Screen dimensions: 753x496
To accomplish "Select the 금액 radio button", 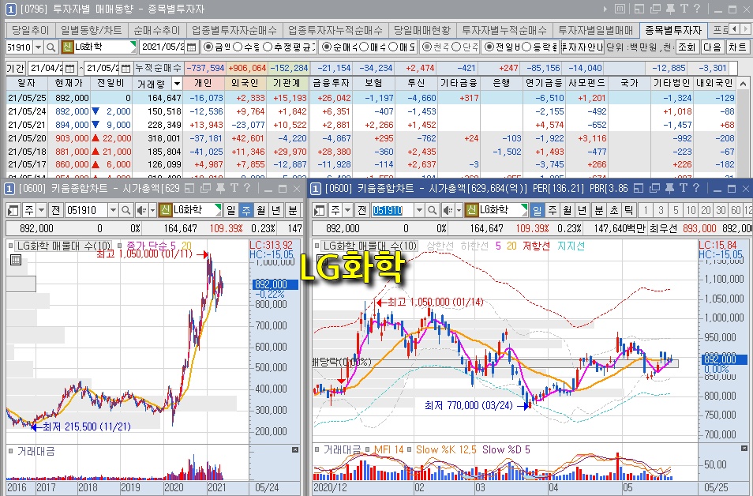I will point(208,47).
